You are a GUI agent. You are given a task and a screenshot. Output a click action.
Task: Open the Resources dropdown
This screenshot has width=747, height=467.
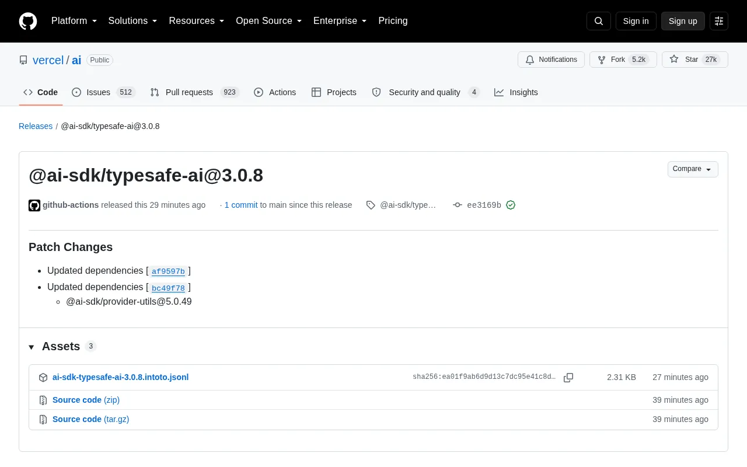click(x=197, y=21)
